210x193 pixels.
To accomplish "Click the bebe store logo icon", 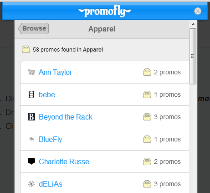I will 31,94.
